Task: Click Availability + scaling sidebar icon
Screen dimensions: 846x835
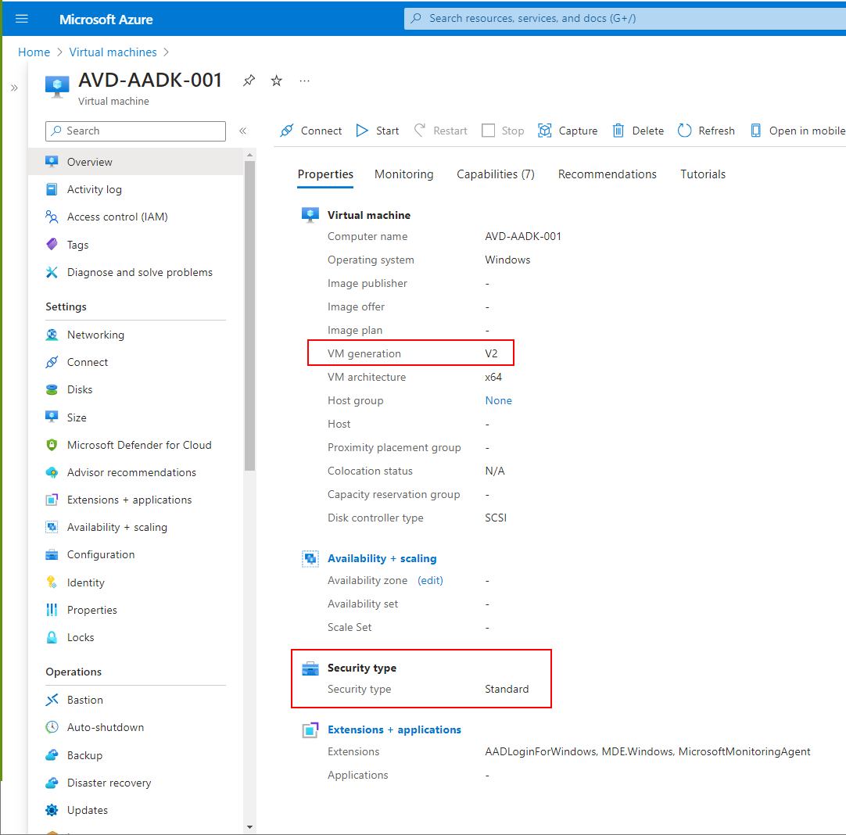Action: pyautogui.click(x=52, y=527)
